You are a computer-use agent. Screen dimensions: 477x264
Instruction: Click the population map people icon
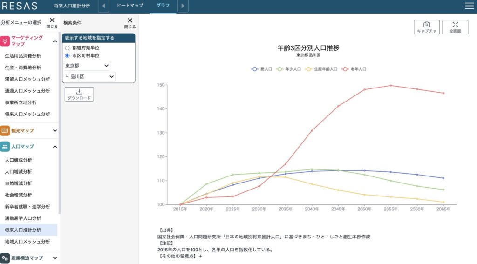(x=5, y=147)
